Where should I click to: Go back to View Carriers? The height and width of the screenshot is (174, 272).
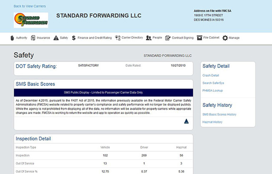click(30, 6)
